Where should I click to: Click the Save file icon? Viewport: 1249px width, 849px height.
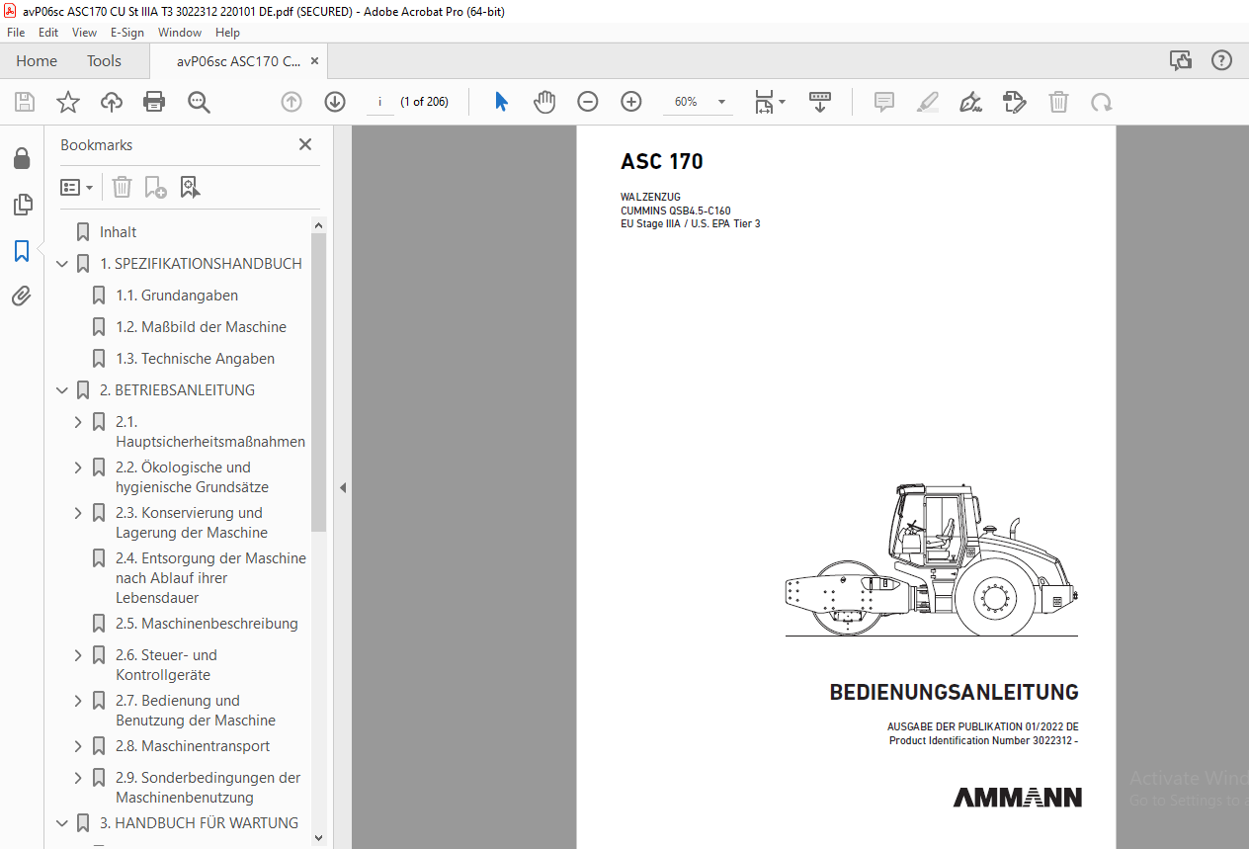coord(25,102)
